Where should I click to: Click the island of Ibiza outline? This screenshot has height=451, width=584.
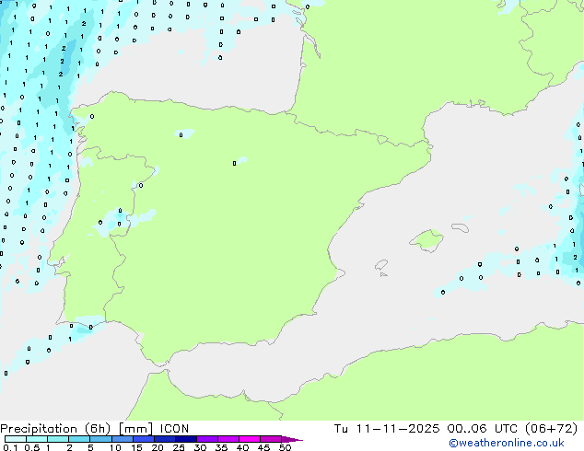(381, 265)
